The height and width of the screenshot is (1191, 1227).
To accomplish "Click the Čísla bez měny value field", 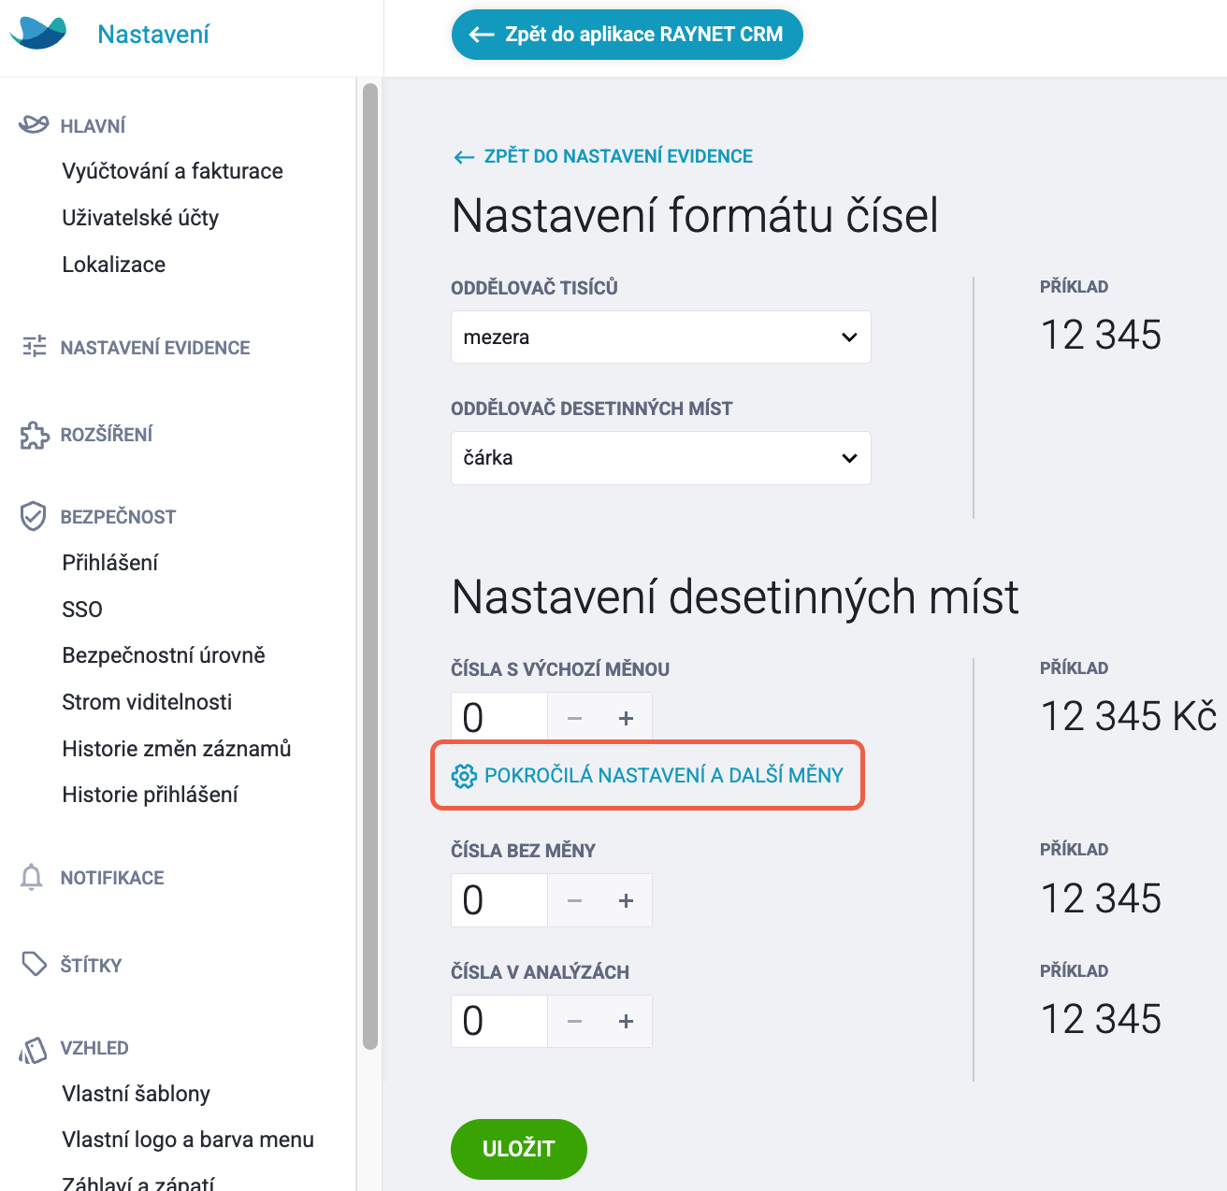I will pyautogui.click(x=499, y=900).
